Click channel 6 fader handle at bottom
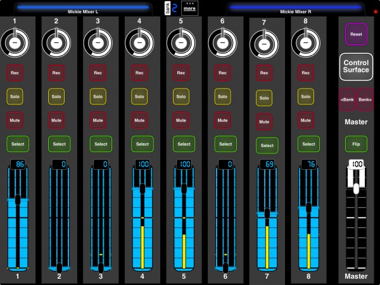This screenshot has height=285, width=380. coord(225,268)
